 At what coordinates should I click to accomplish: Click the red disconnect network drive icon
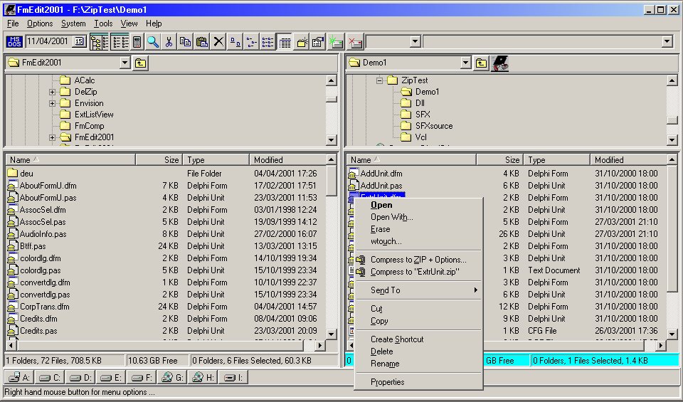point(355,42)
